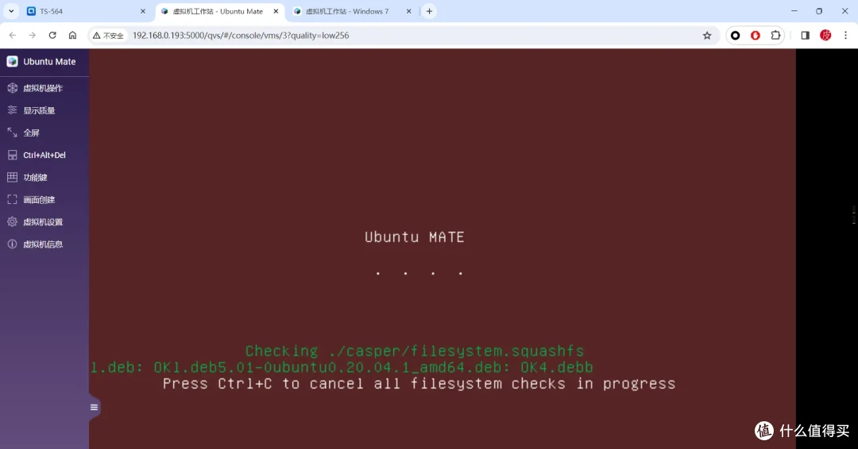
Task: Open the 功能键 function keys menu
Action: pyautogui.click(x=35, y=178)
